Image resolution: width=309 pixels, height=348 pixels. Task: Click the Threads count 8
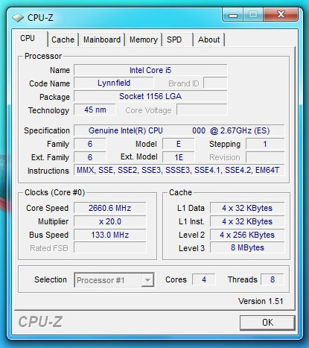pos(273,279)
